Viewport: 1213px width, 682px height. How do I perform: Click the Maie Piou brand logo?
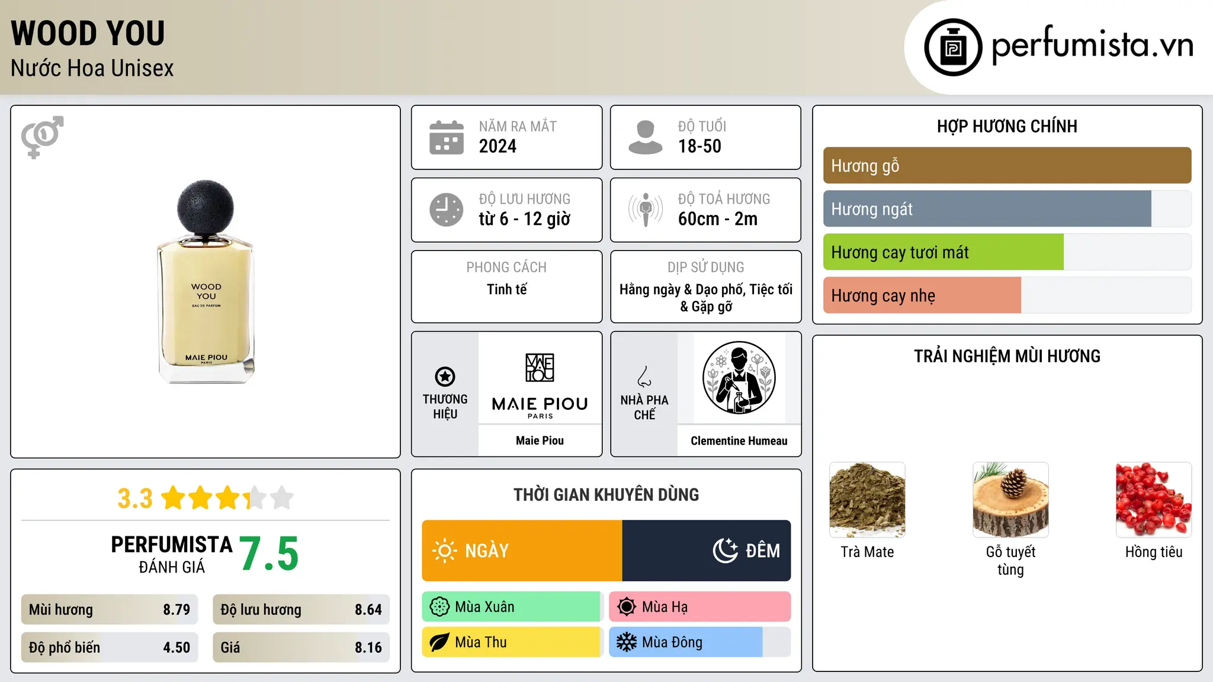[x=540, y=385]
